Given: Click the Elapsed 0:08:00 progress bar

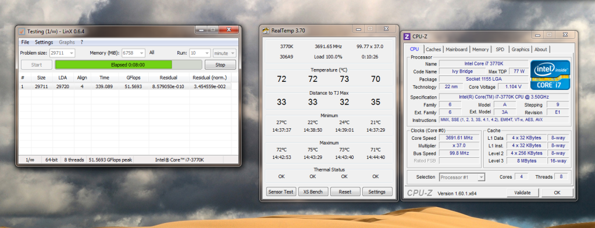Looking at the screenshot, I should [129, 65].
